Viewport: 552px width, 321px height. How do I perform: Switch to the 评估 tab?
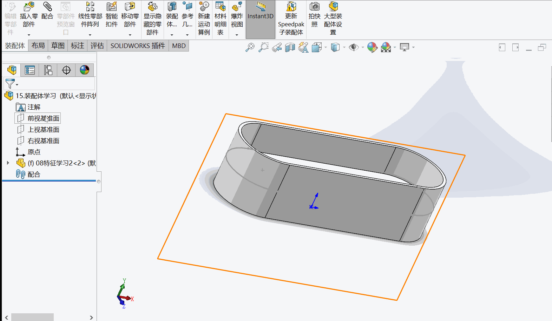[97, 46]
